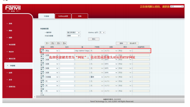190x107 pixels.
Task: Click the 提交 submit button
Action: (94, 39)
